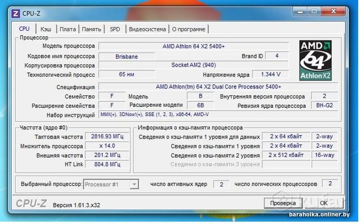Click the BH-G2 core revision value
Viewport: 359px width, 224px height.
coord(324,105)
